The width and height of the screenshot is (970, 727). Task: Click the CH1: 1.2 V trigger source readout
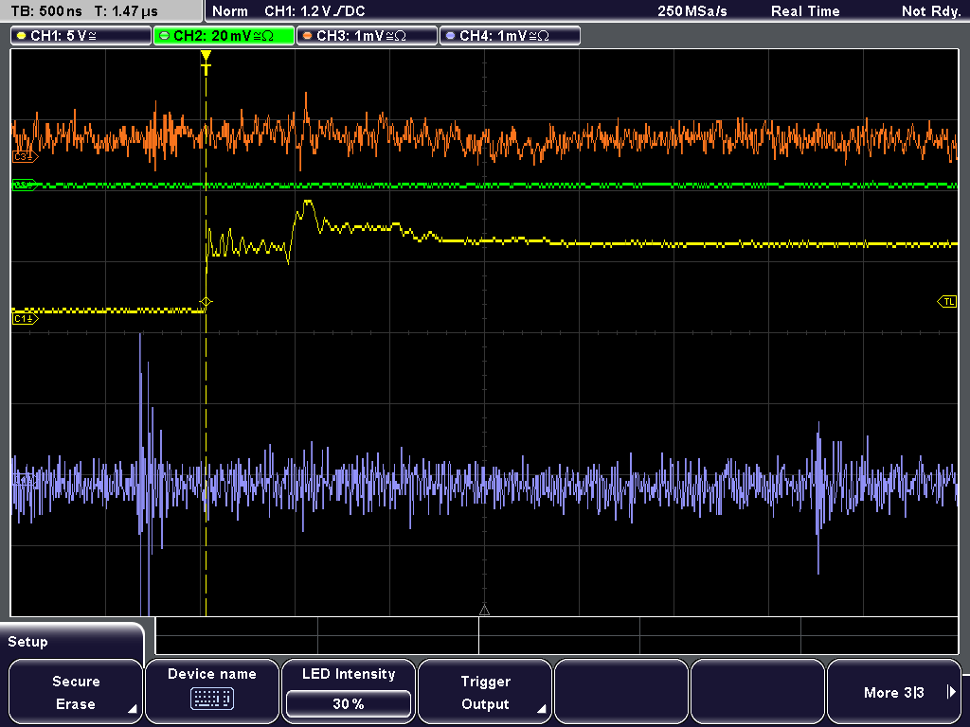314,11
